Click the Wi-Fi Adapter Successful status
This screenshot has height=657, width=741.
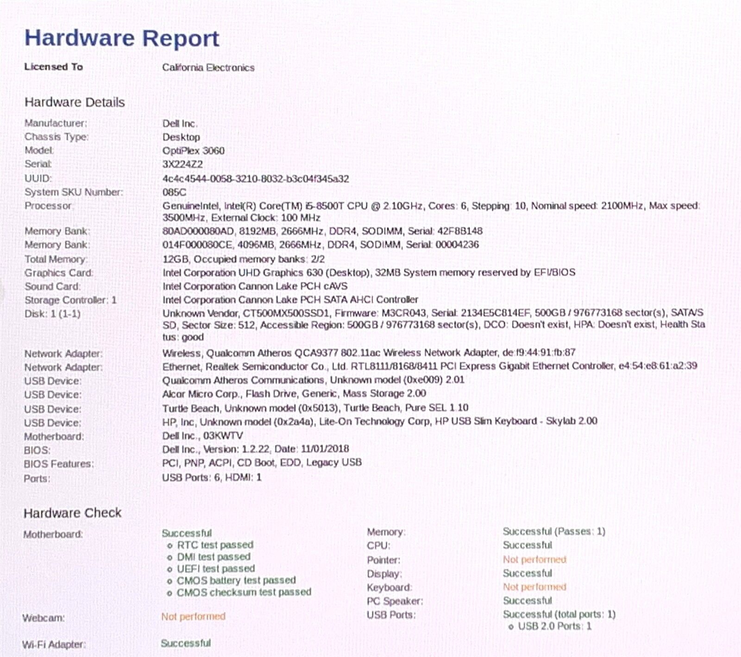point(186,643)
